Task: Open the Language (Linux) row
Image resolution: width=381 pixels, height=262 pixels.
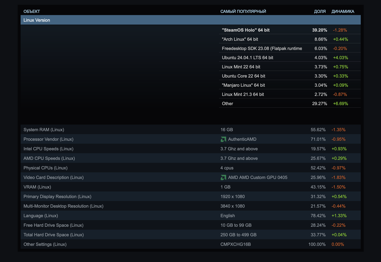Action: click(190, 216)
